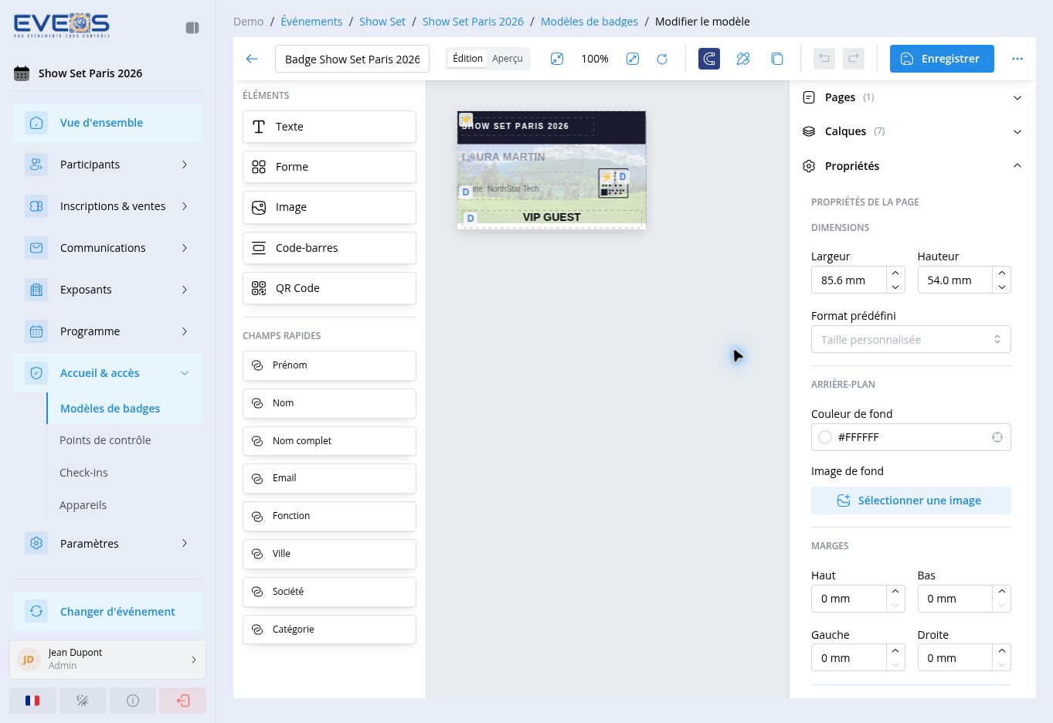Click the zoom out icon left of 100%

(x=557, y=59)
